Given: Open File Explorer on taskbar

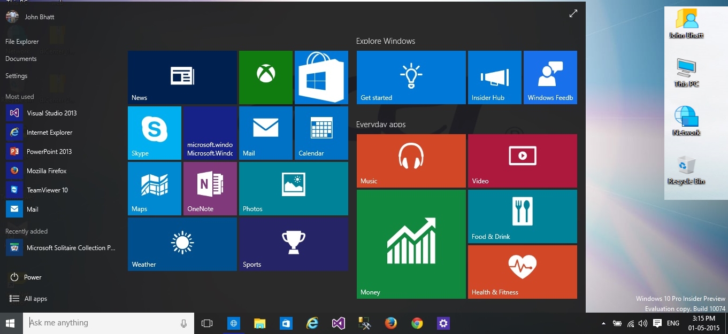Looking at the screenshot, I should coord(260,323).
